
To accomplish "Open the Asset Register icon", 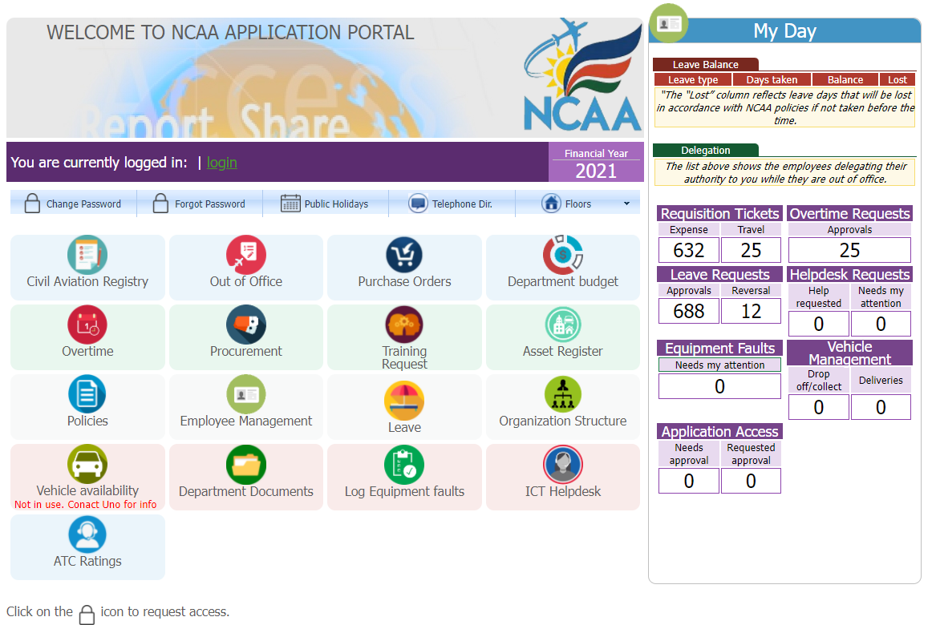I will pos(562,325).
